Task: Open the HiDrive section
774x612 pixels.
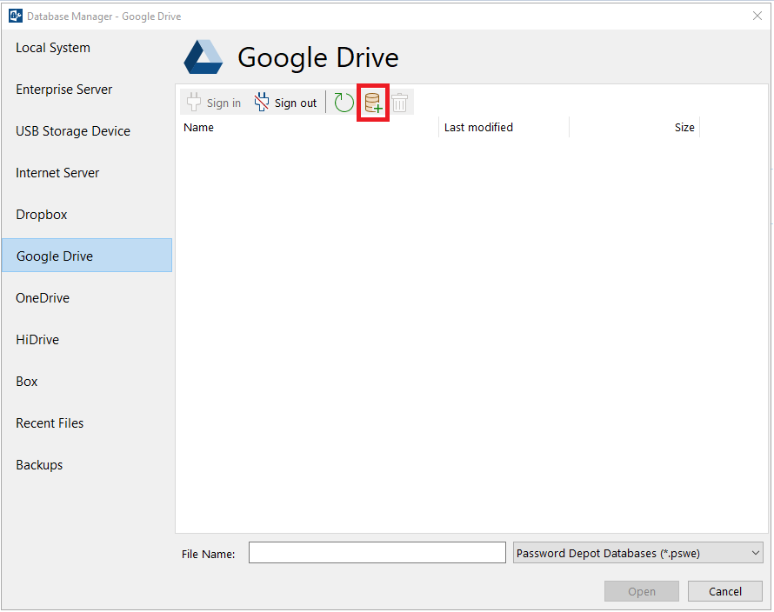Action: pos(37,340)
